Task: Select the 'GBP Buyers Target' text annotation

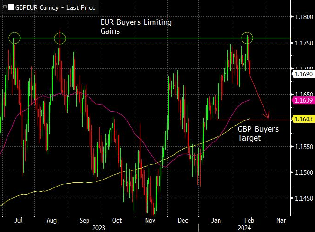Action: pos(258,134)
